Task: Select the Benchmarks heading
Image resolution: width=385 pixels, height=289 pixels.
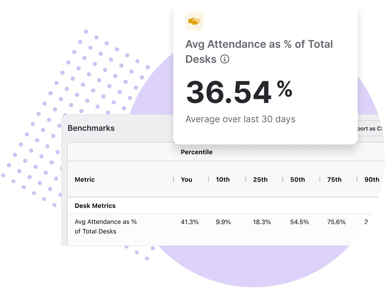Action: click(x=91, y=128)
